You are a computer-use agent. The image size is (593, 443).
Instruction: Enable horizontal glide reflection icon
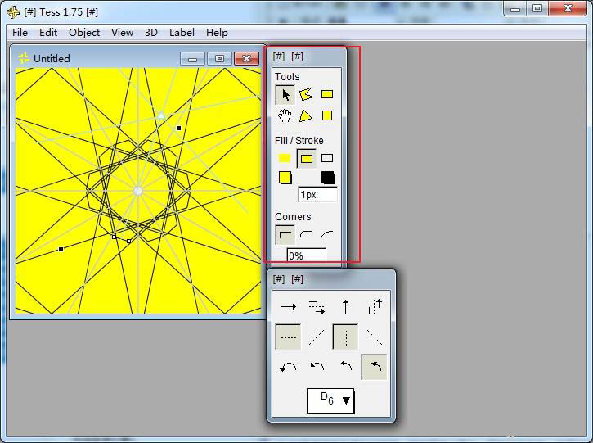coord(317,307)
